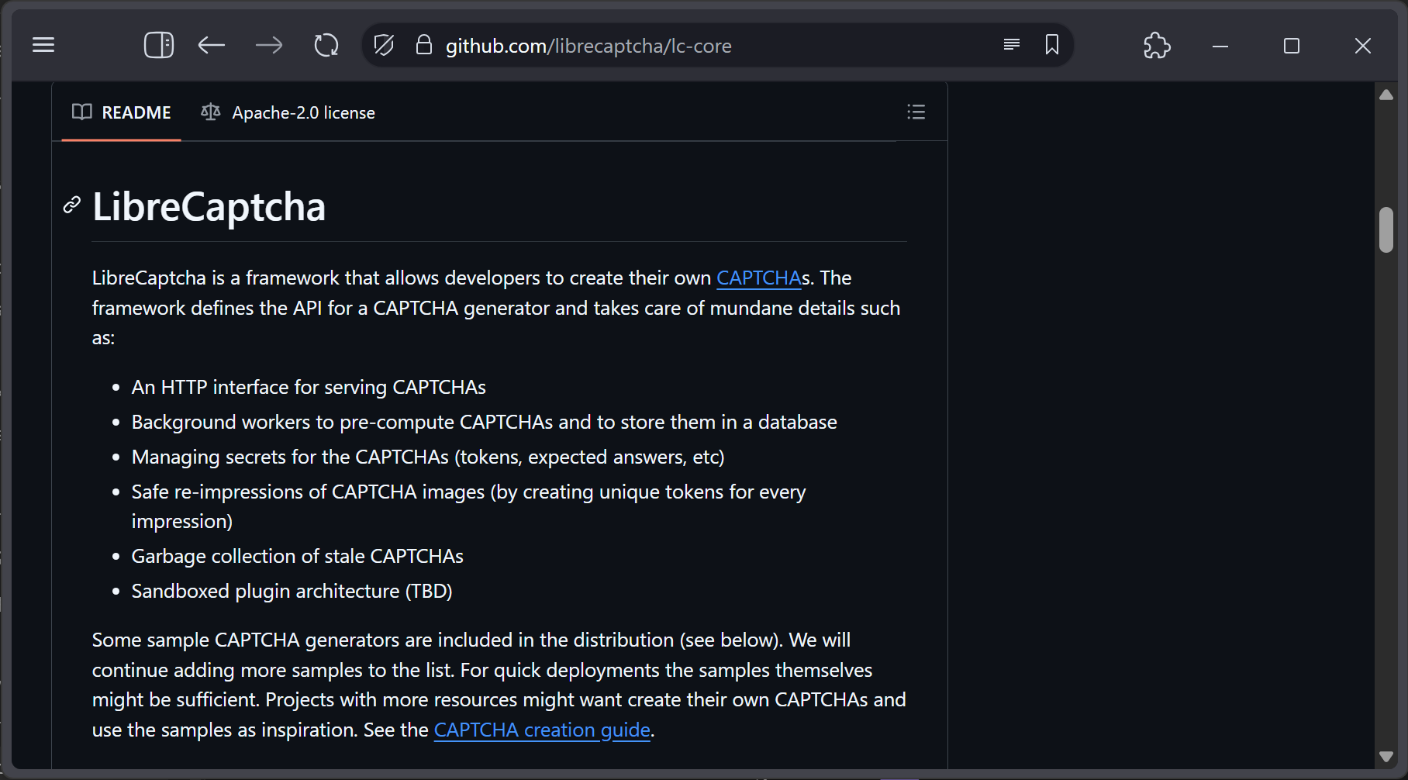Bookmark this page
Image resolution: width=1408 pixels, height=780 pixels.
1052,45
